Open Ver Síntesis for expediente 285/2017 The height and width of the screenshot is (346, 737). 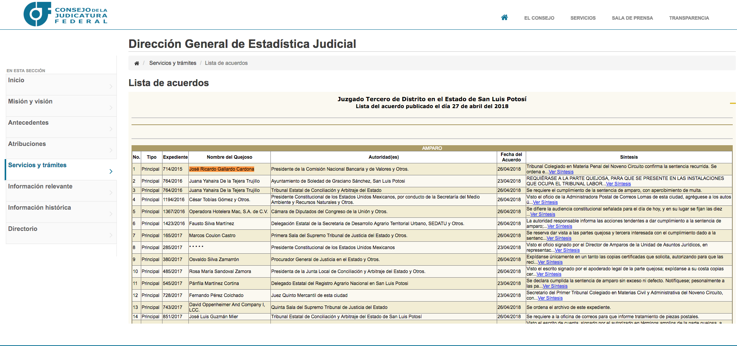click(x=567, y=251)
